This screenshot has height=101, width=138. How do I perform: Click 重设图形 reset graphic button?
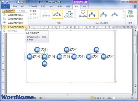click(x=130, y=13)
